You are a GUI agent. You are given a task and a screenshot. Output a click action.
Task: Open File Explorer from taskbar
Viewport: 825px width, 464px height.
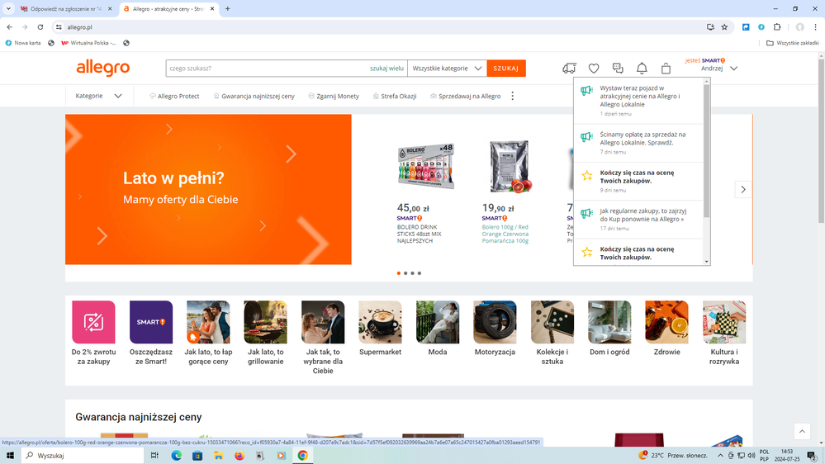pos(218,455)
